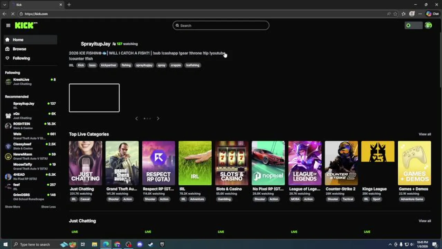Open Edge settings and more menu

point(420,14)
